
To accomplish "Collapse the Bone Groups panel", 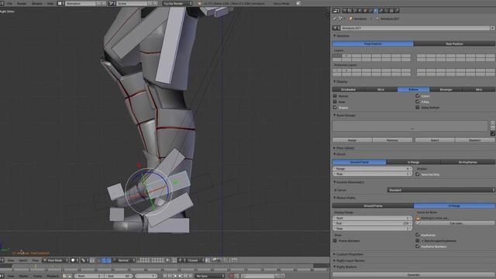I will [x=344, y=115].
